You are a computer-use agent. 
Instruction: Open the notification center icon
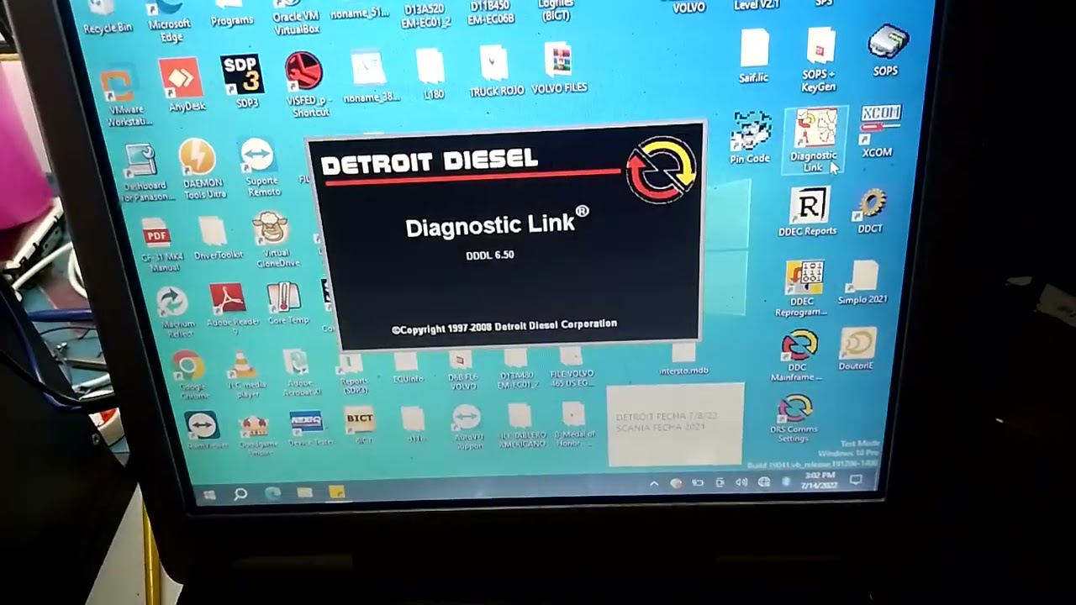[856, 480]
